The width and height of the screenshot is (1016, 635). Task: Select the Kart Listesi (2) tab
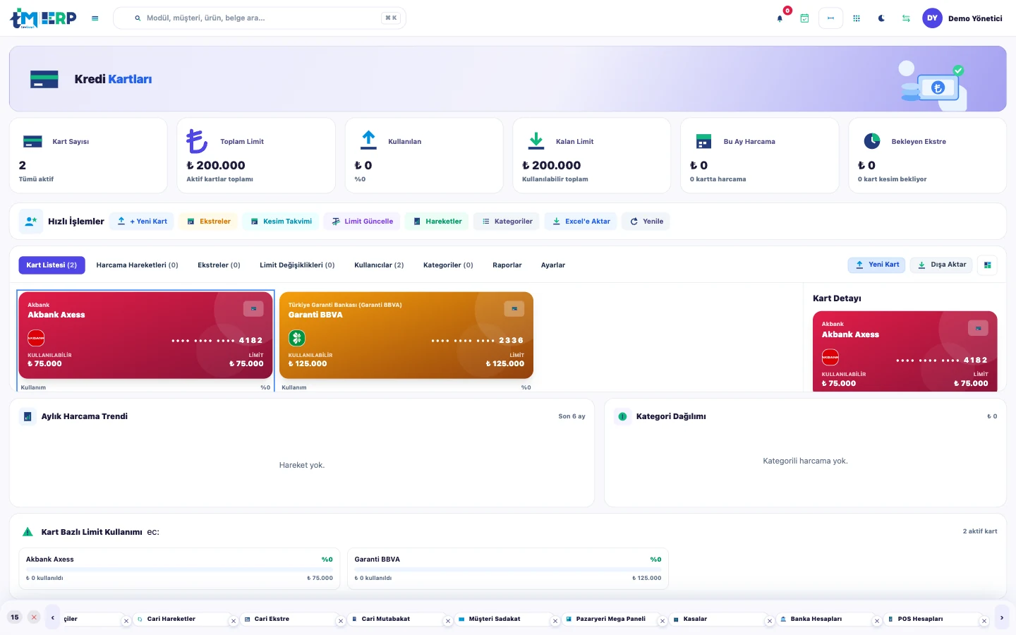(x=52, y=265)
